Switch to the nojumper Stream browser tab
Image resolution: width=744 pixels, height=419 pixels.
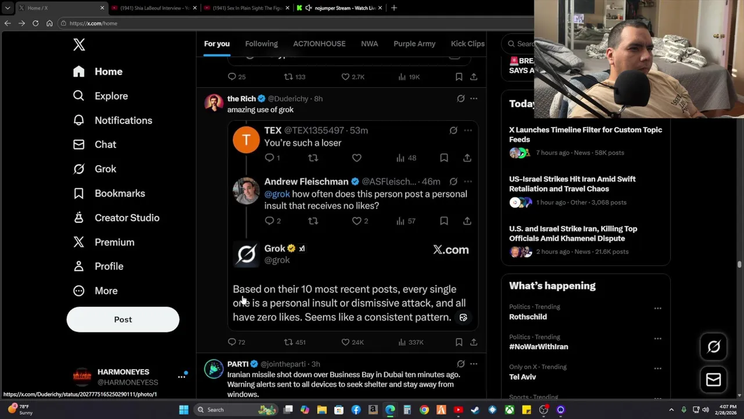coord(341,8)
